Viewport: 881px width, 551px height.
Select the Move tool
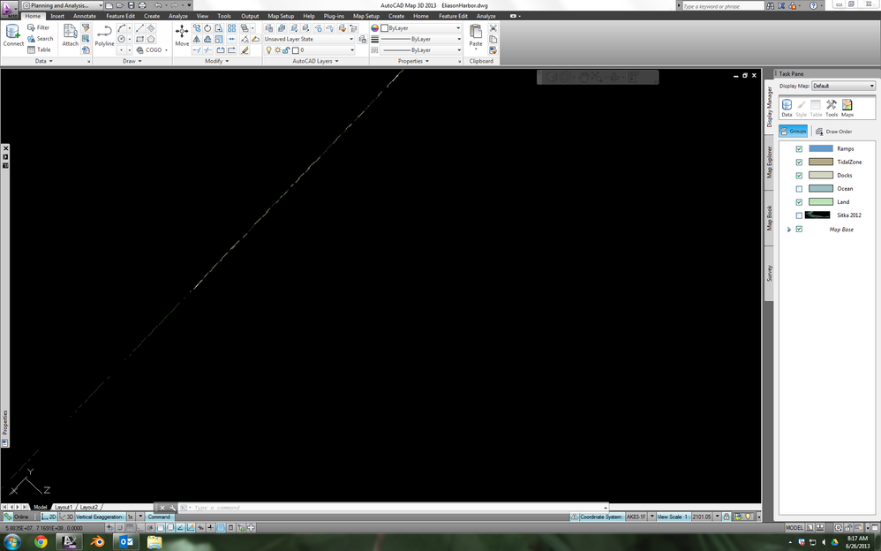pos(182,34)
